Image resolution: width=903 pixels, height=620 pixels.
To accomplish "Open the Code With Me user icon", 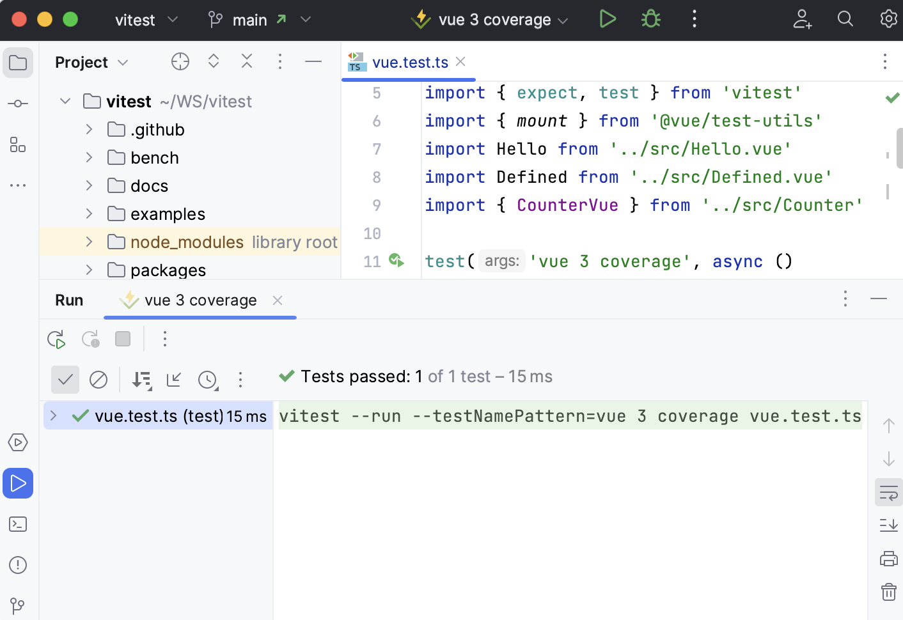I will 802,19.
